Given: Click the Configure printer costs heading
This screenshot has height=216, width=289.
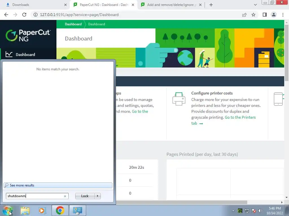Looking at the screenshot, I should (212, 93).
